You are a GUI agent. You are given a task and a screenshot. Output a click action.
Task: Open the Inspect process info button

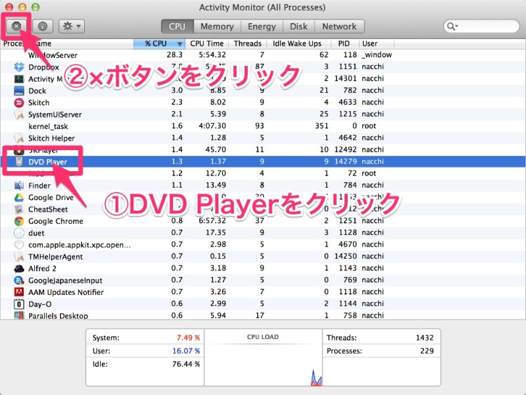click(x=43, y=26)
